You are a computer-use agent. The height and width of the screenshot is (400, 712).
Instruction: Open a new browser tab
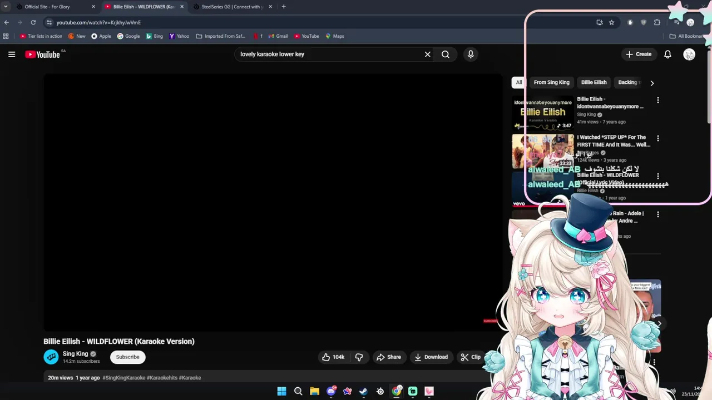coord(284,7)
